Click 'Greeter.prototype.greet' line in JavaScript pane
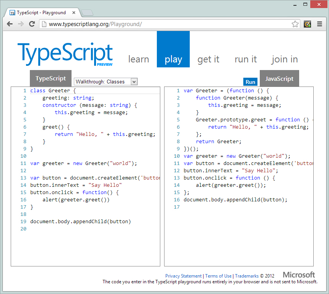 [x=254, y=120]
